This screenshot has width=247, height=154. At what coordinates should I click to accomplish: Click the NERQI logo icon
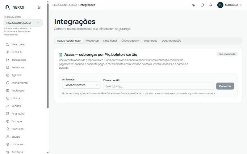click(7, 7)
